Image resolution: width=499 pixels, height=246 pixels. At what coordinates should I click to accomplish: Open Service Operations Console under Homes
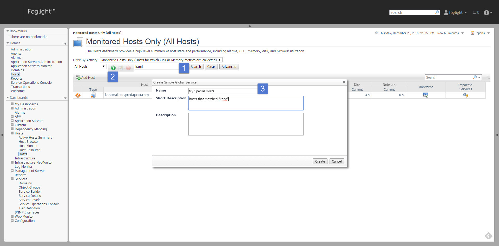click(31, 83)
